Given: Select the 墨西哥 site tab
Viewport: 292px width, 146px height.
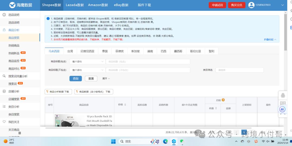Looking at the screenshot, I should [178, 51].
